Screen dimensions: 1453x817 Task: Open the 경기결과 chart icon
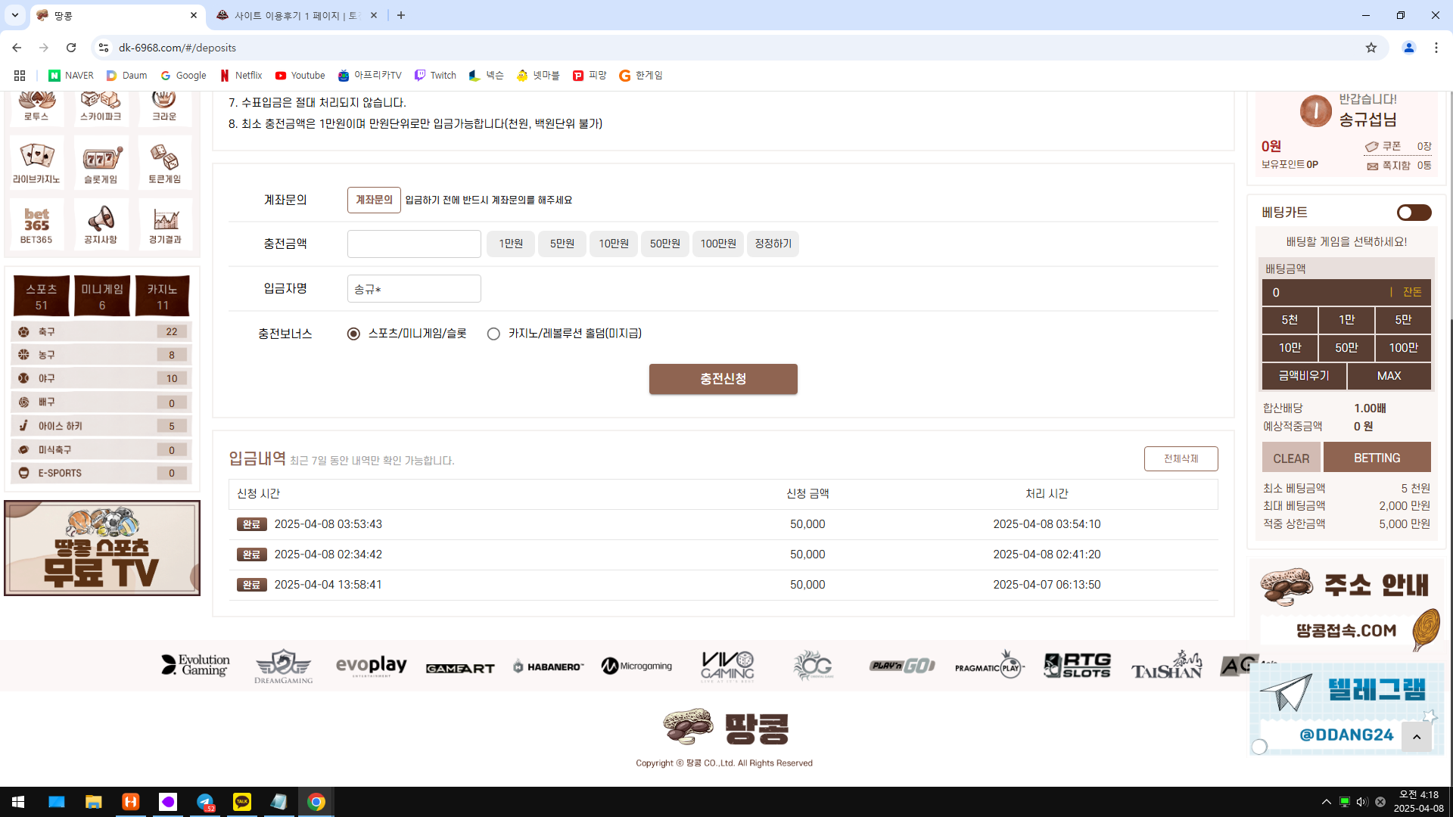pos(165,225)
